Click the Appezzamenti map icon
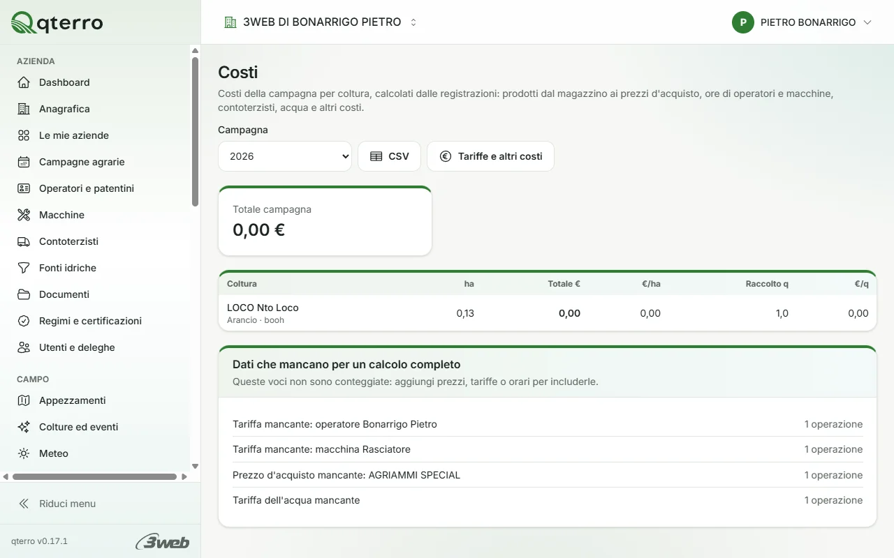The height and width of the screenshot is (558, 894). (24, 400)
